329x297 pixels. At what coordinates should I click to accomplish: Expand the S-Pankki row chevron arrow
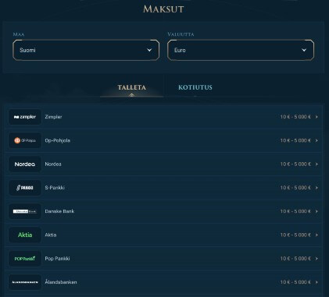click(316, 188)
